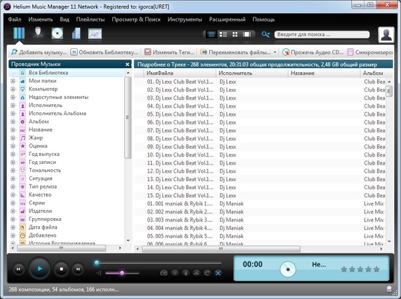Open the Переименовать файлы dropdown arrow
The height and width of the screenshot is (299, 401).
tap(276, 52)
